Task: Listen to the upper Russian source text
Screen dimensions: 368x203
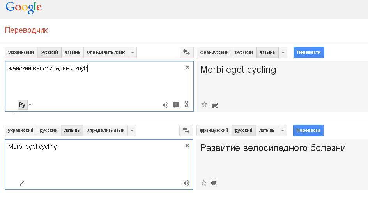Action: click(x=166, y=105)
